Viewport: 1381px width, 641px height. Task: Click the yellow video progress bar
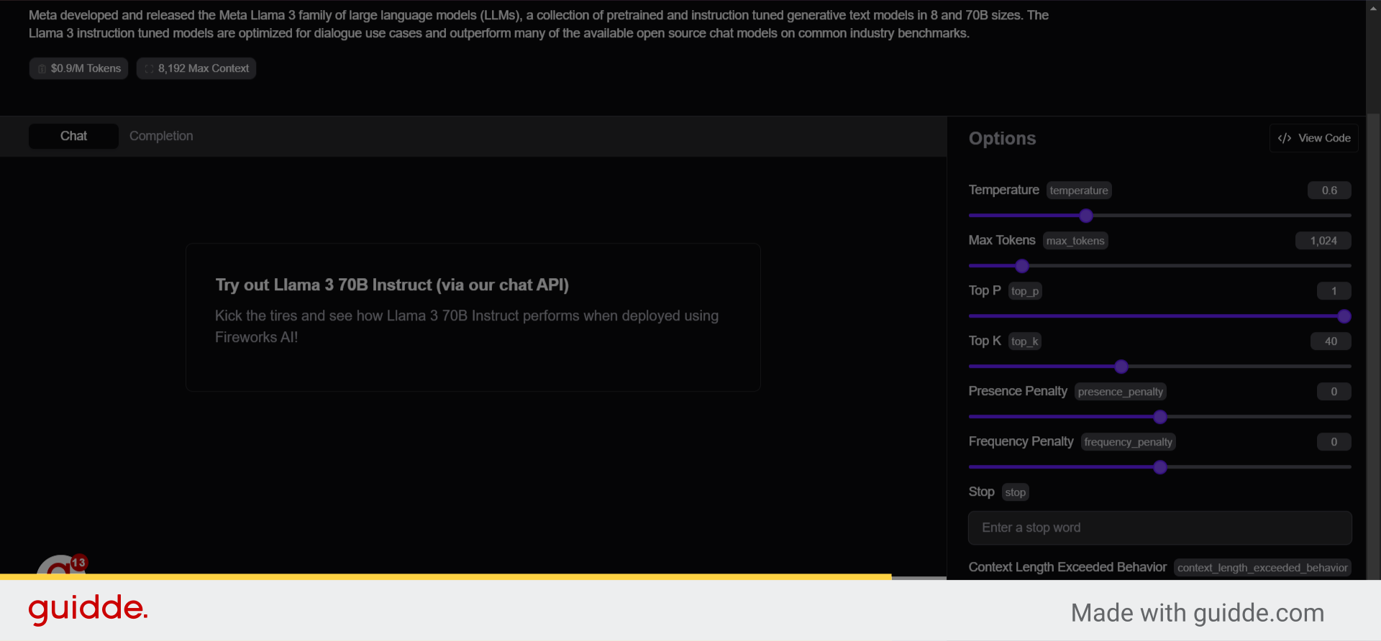(446, 577)
